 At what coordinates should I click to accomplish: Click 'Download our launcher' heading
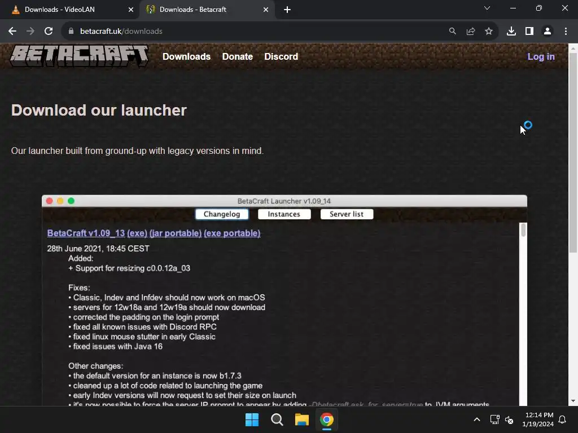click(99, 110)
